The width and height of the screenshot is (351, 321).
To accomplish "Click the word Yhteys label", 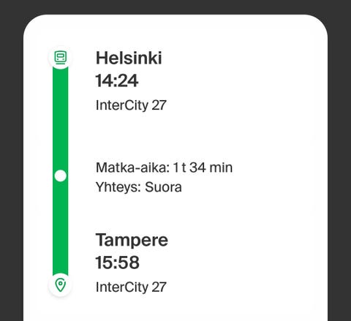I will [x=118, y=187].
